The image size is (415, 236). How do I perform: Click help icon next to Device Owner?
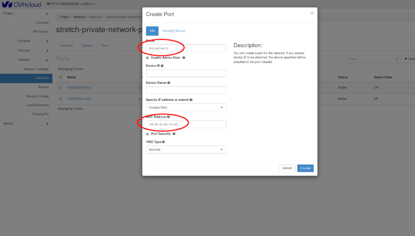tap(169, 83)
